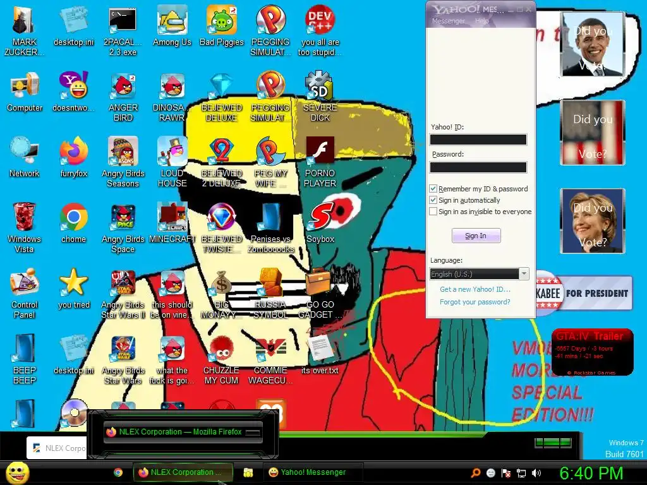647x485 pixels.
Task: Open the Help menu in Yahoo Messenger
Action: 481,21
